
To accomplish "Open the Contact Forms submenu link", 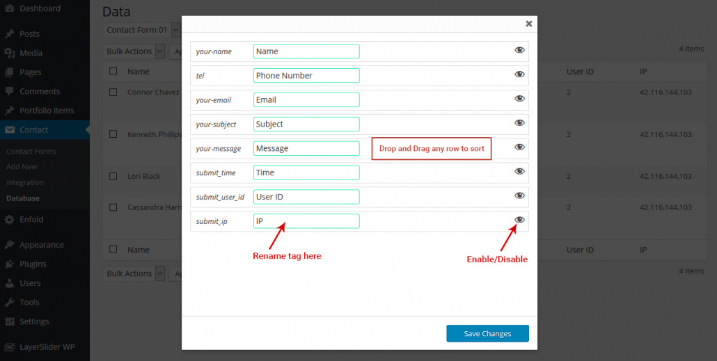I will 31,151.
